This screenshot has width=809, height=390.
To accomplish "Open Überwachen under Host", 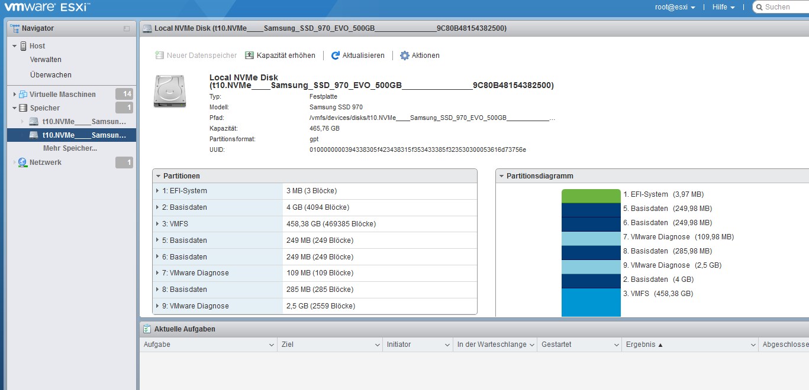I will (x=51, y=75).
